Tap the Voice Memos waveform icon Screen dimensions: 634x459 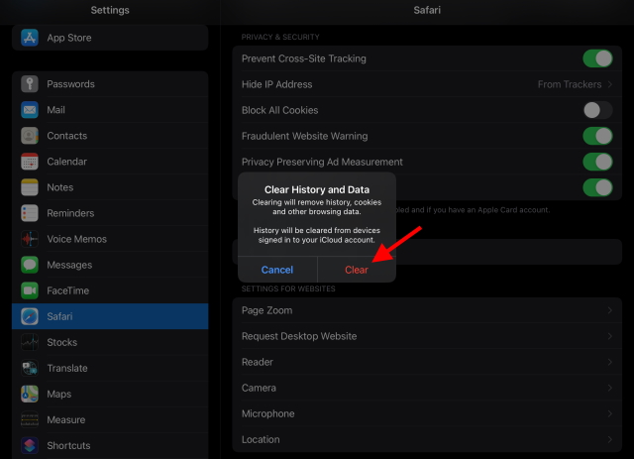point(30,239)
